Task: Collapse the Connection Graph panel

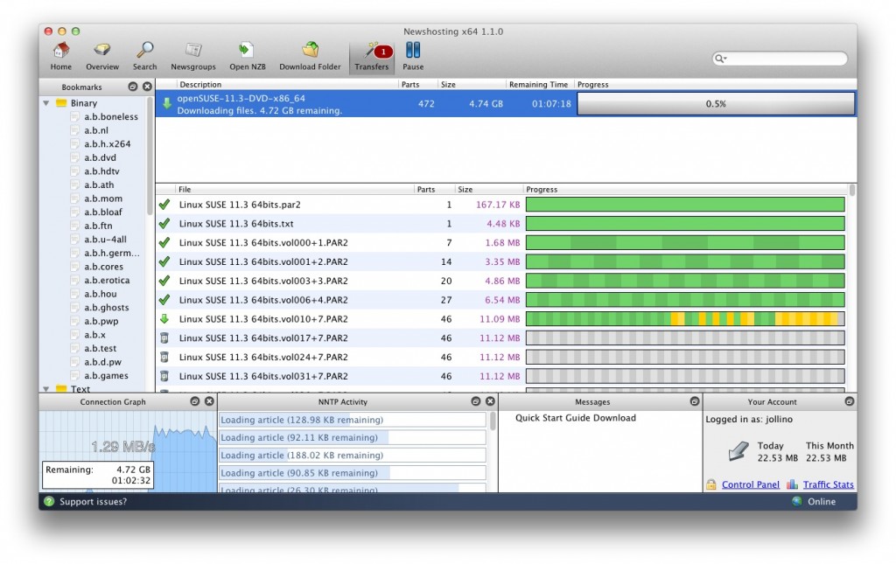Action: [195, 401]
